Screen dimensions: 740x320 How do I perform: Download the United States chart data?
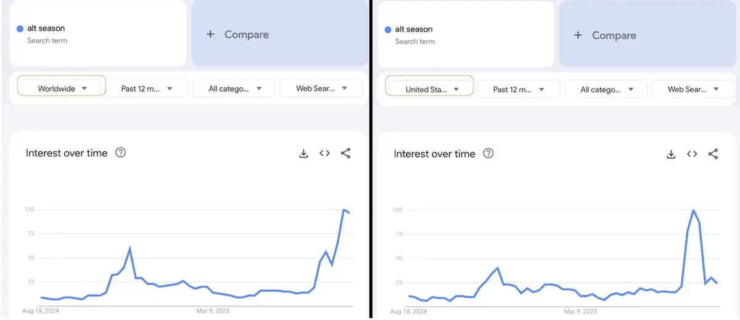click(671, 154)
